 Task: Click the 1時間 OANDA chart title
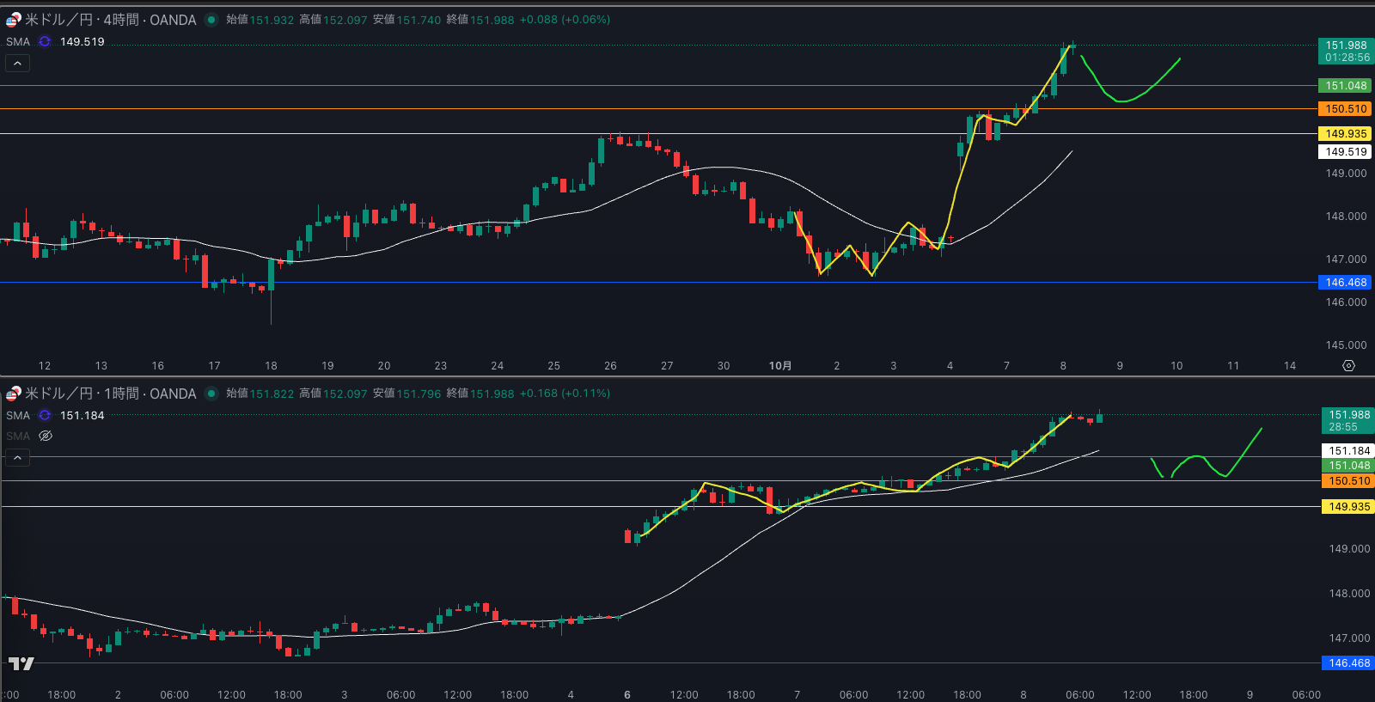pyautogui.click(x=110, y=394)
